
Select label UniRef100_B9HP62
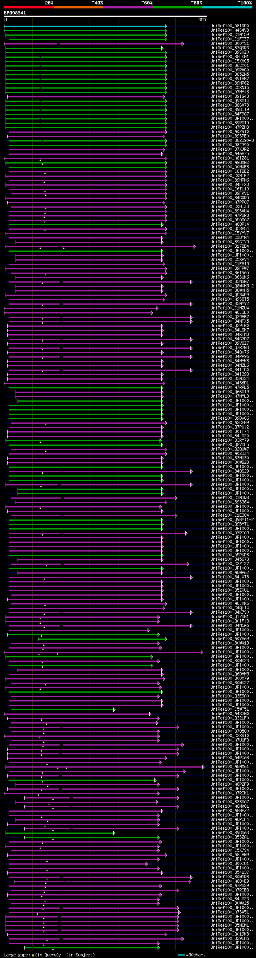point(230,83)
